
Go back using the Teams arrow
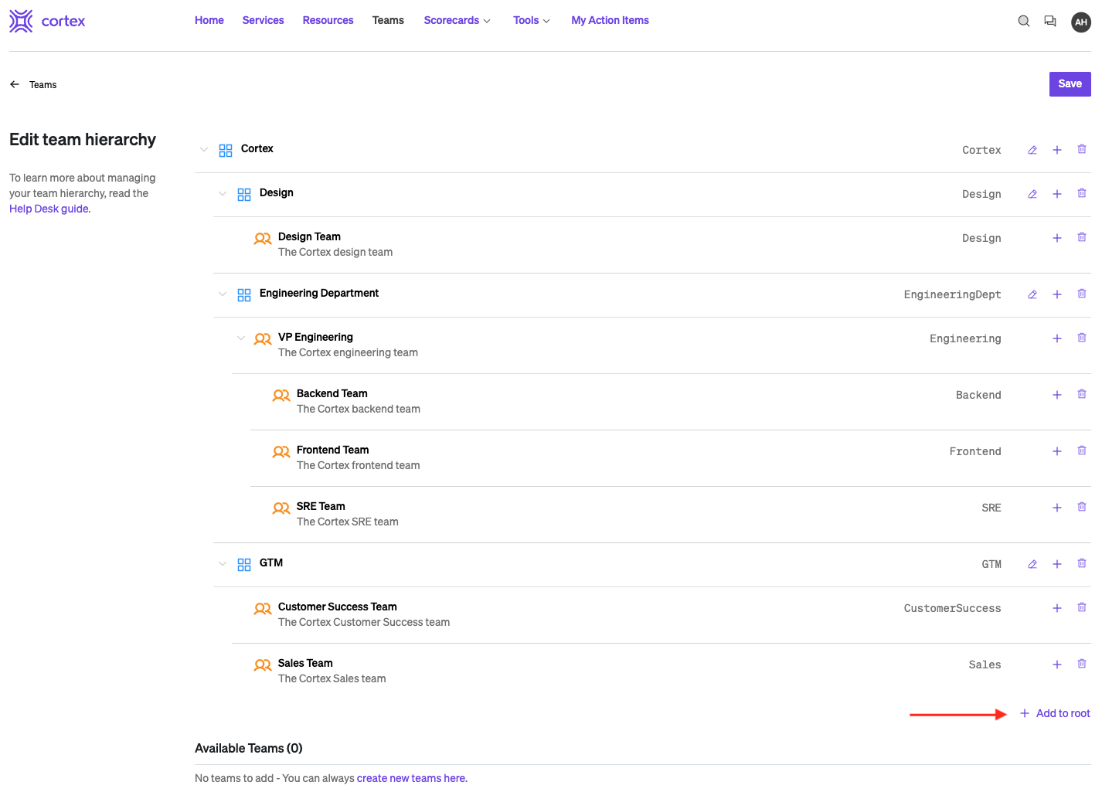(15, 84)
